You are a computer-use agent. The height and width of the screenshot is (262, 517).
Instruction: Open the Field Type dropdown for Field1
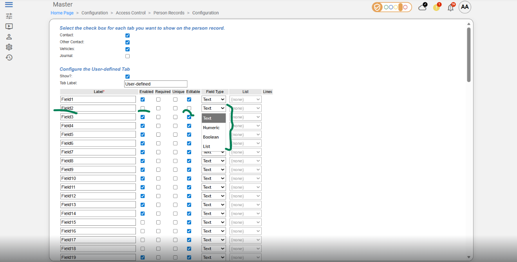tap(213, 100)
